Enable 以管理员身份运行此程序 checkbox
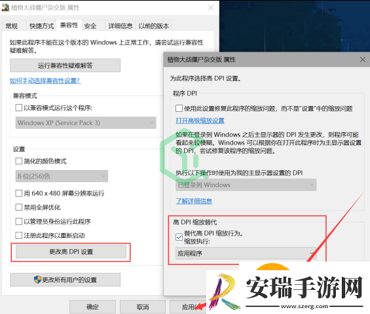This screenshot has width=370, height=314. point(19,221)
